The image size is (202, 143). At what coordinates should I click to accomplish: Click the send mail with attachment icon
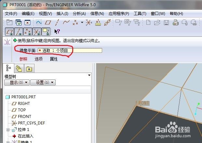(184, 22)
